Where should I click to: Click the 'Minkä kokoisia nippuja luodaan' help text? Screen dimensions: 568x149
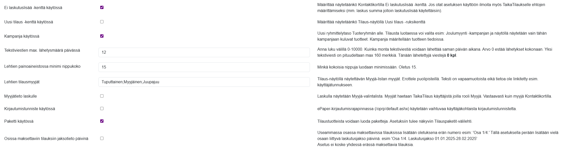point(367,67)
